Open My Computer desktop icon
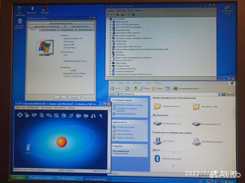The width and height of the screenshot is (245, 183). pos(20,11)
